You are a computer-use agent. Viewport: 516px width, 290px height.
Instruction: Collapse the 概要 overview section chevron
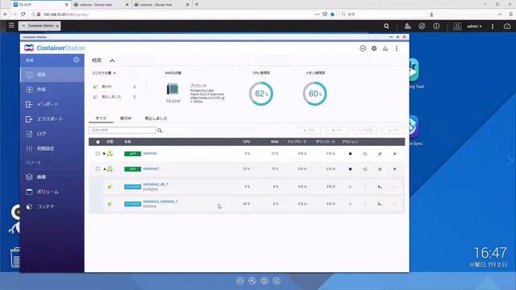(x=112, y=60)
